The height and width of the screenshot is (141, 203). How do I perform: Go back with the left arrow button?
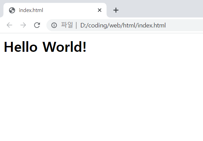pos(9,25)
